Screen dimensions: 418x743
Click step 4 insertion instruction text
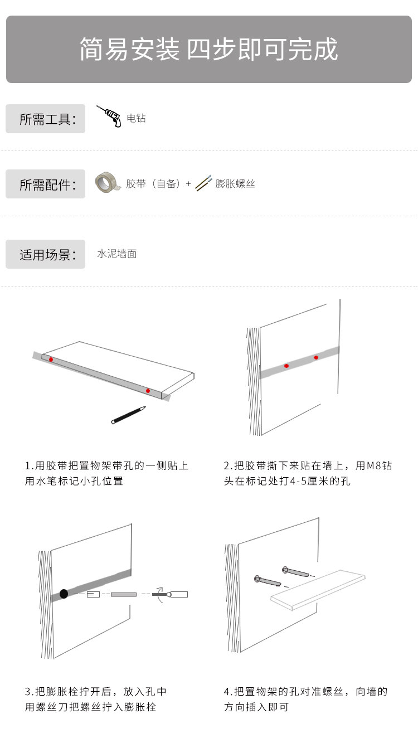[x=306, y=699]
